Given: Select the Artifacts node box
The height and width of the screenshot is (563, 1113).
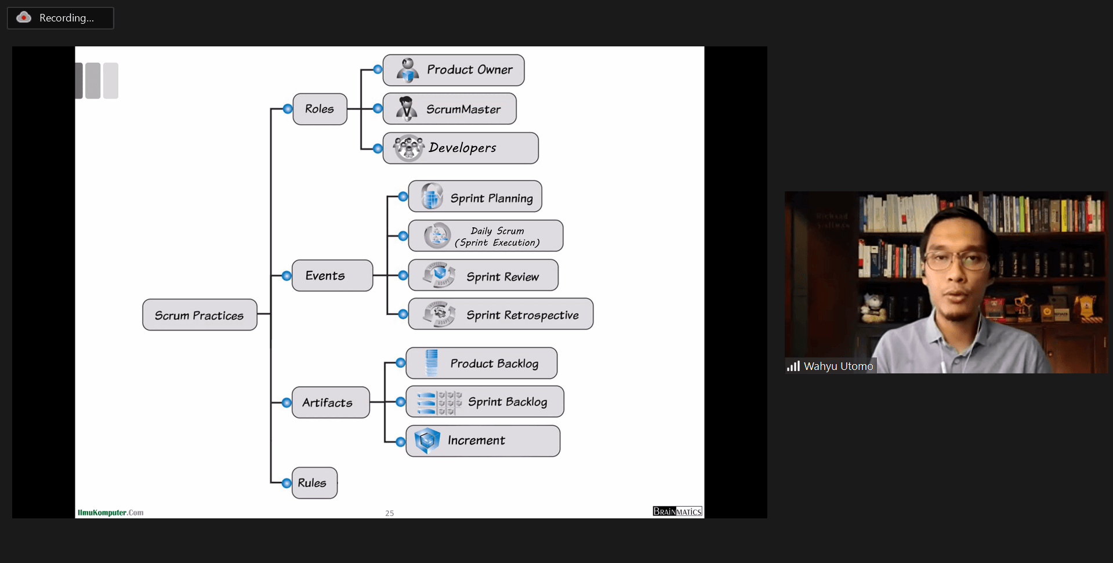Looking at the screenshot, I should (x=330, y=402).
